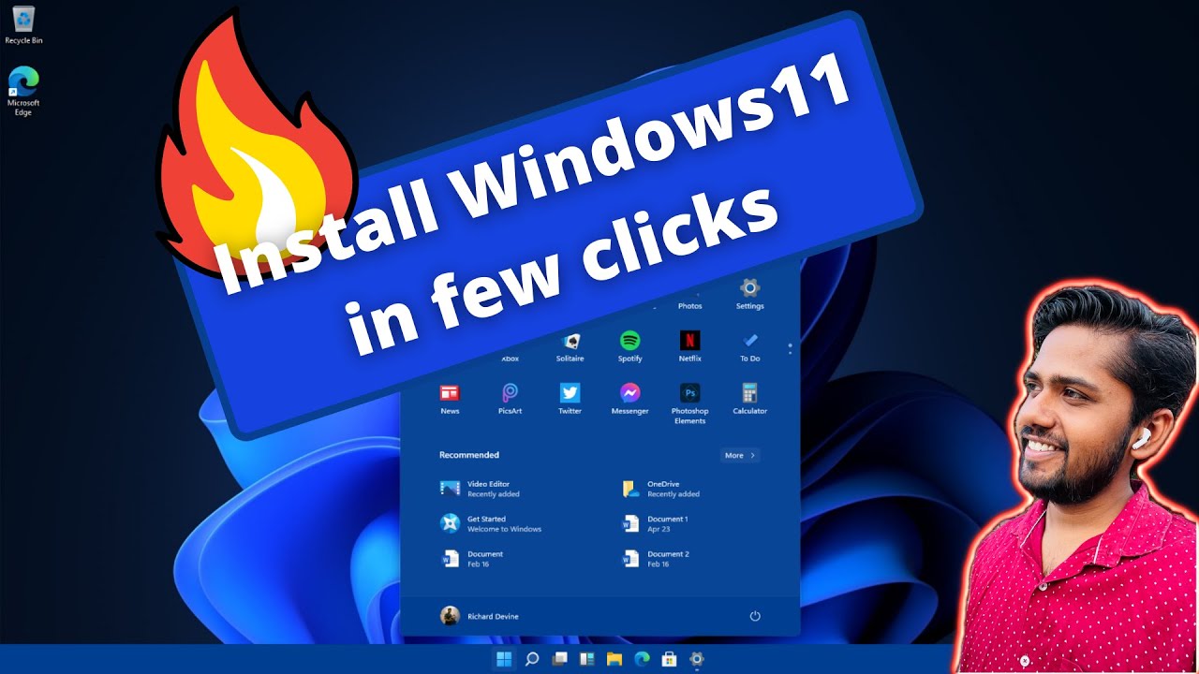Open Settings gear on taskbar
1199x674 pixels.
(697, 659)
